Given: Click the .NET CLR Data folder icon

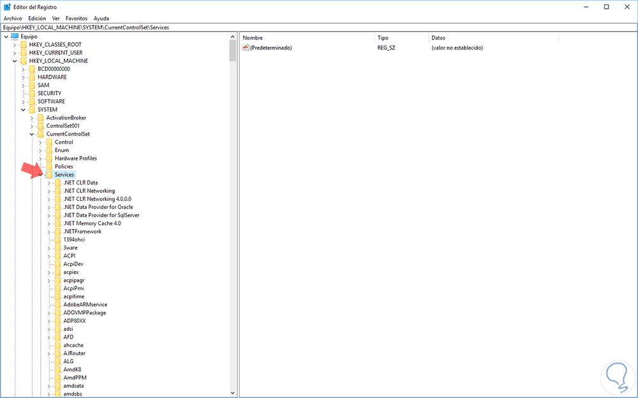Looking at the screenshot, I should click(58, 183).
